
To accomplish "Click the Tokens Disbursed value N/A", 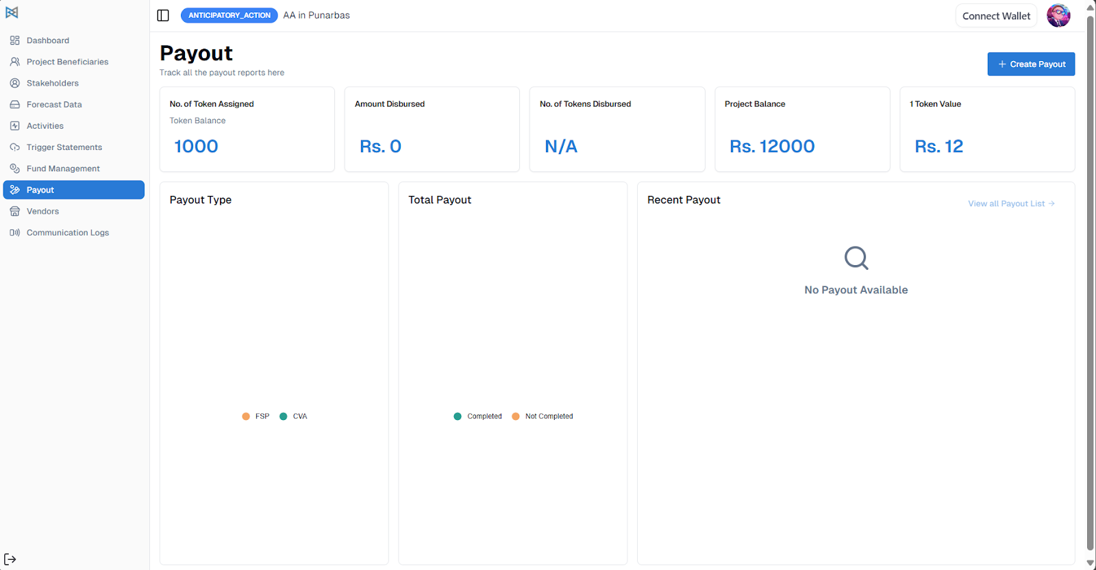I will pos(561,146).
